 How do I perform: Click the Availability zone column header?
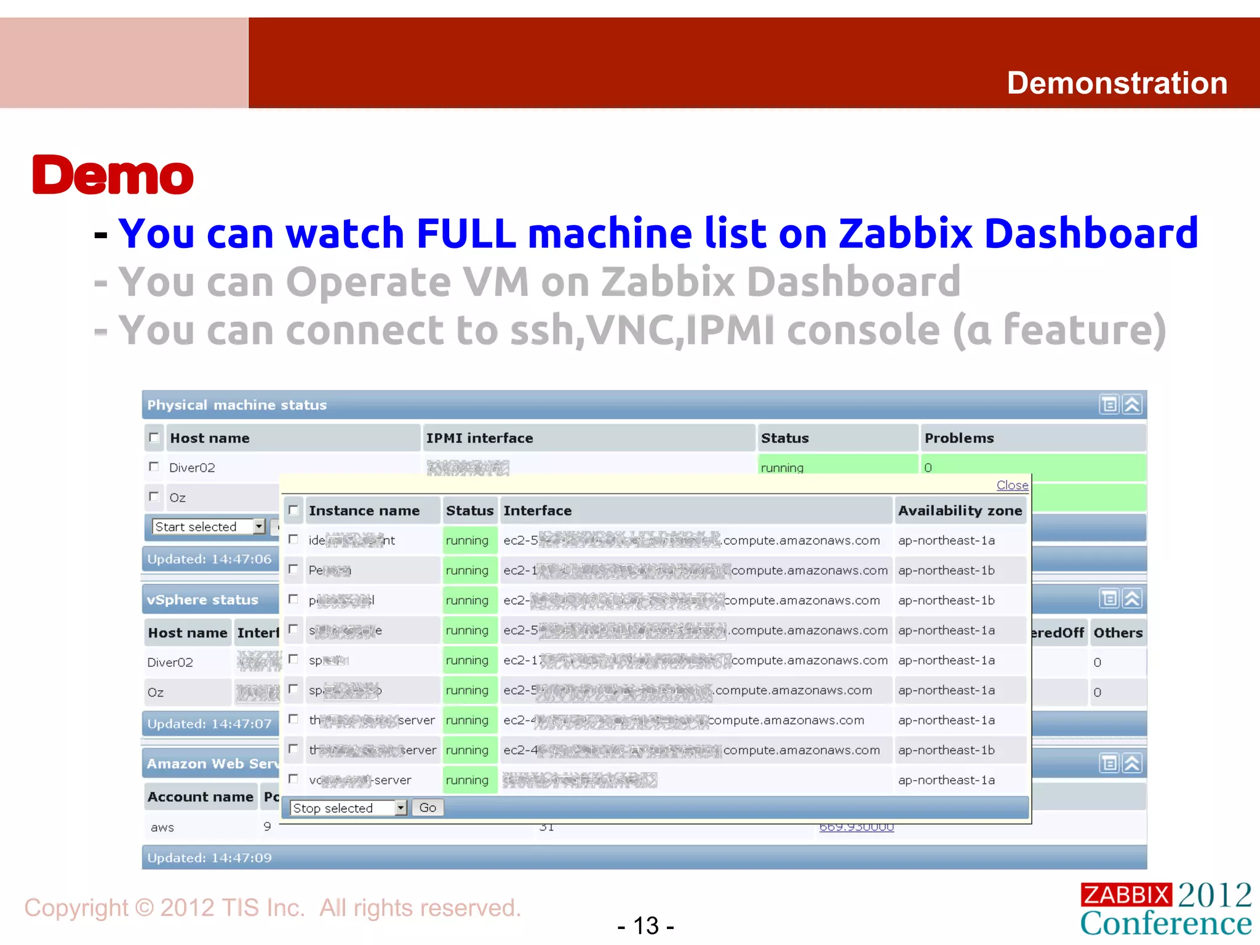(x=960, y=511)
